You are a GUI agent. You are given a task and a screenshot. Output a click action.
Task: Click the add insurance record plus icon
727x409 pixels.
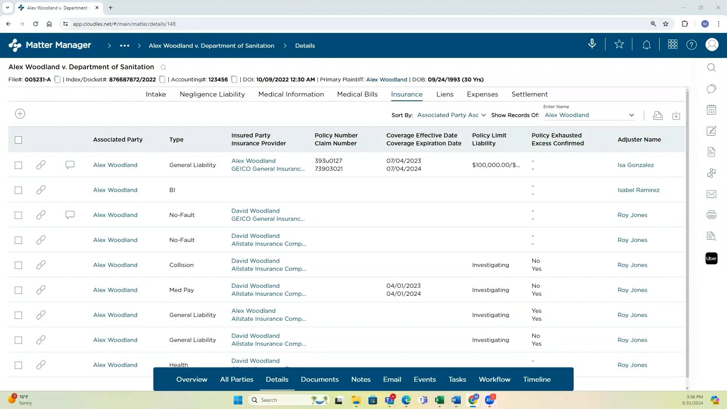pos(20,114)
